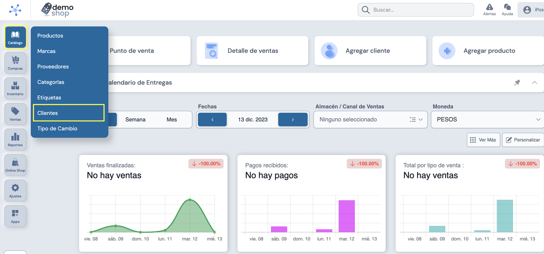544x254 pixels.
Task: Click the 13 dic. 2023 date display
Action: [253, 119]
